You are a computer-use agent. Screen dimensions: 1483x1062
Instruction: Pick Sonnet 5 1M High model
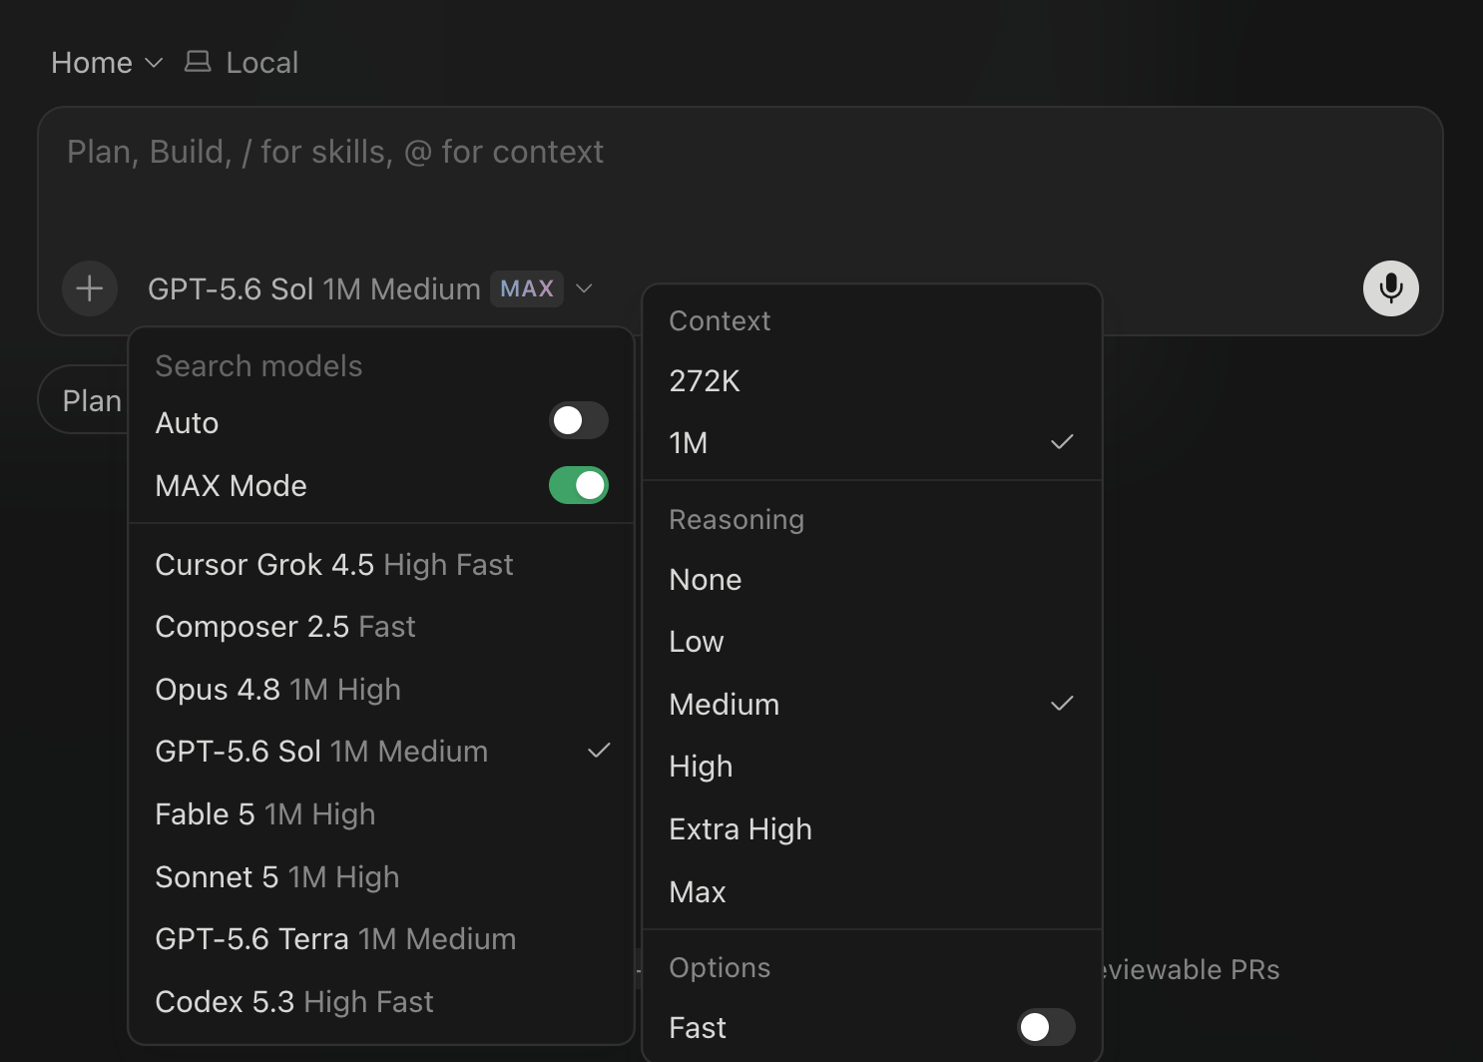click(381, 877)
